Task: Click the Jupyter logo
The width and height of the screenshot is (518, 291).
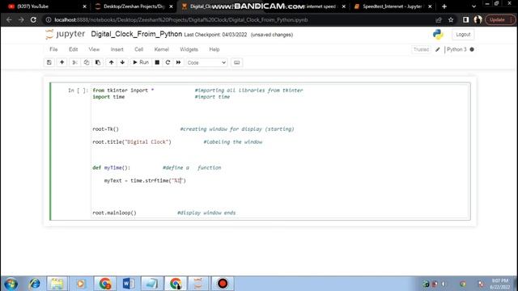Action: point(66,34)
